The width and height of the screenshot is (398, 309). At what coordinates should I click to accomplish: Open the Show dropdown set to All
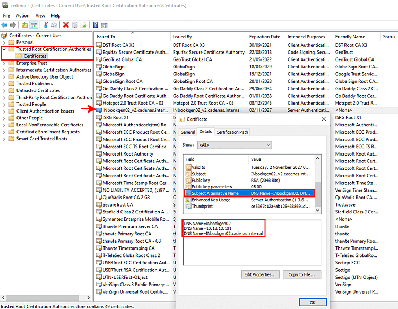235,145
